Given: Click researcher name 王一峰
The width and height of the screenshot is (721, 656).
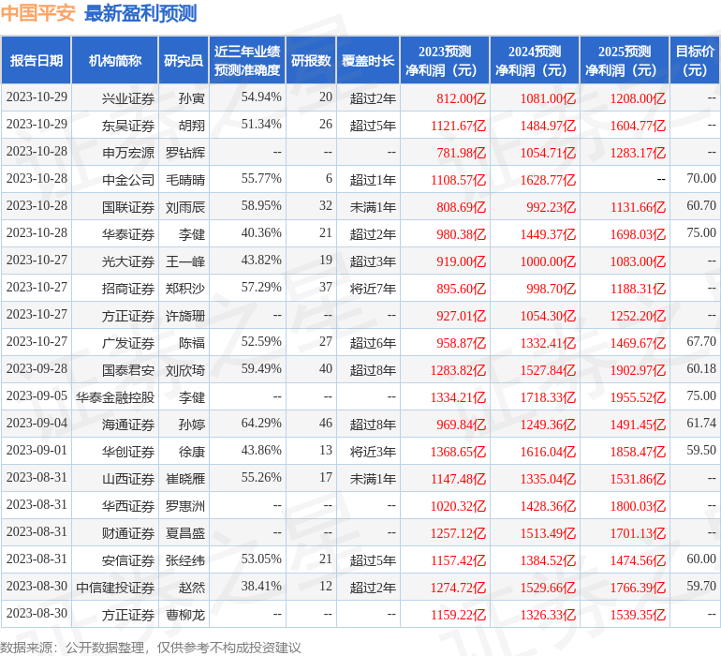Looking at the screenshot, I should [x=185, y=261].
